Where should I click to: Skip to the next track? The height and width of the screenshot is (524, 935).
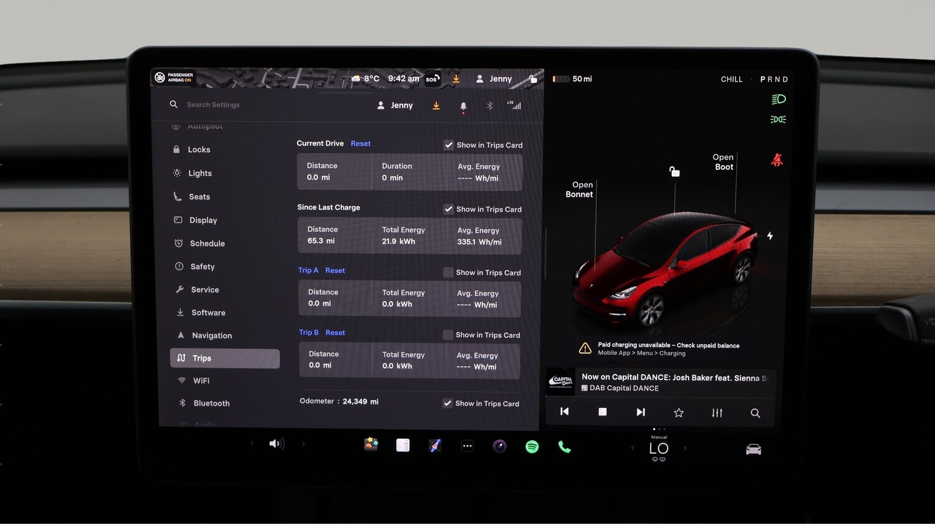640,412
